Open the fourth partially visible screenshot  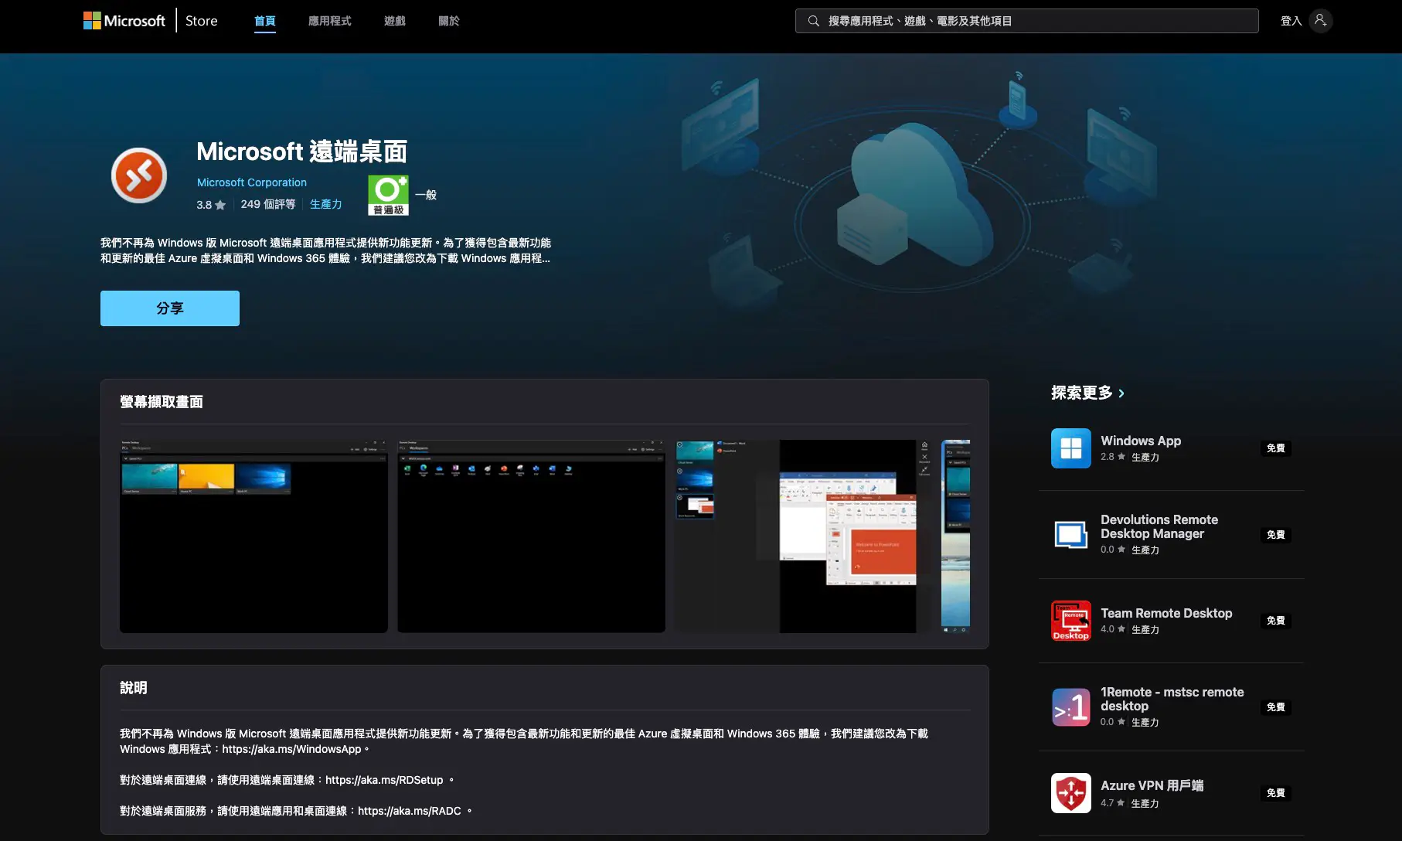coord(956,536)
